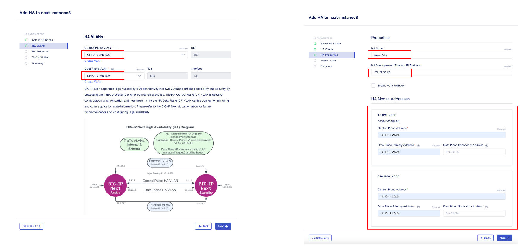Click Next button in Properties window
The height and width of the screenshot is (251, 532).
(504, 238)
